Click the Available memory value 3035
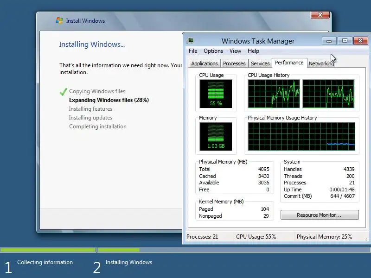The width and height of the screenshot is (371, 278). pos(263,183)
